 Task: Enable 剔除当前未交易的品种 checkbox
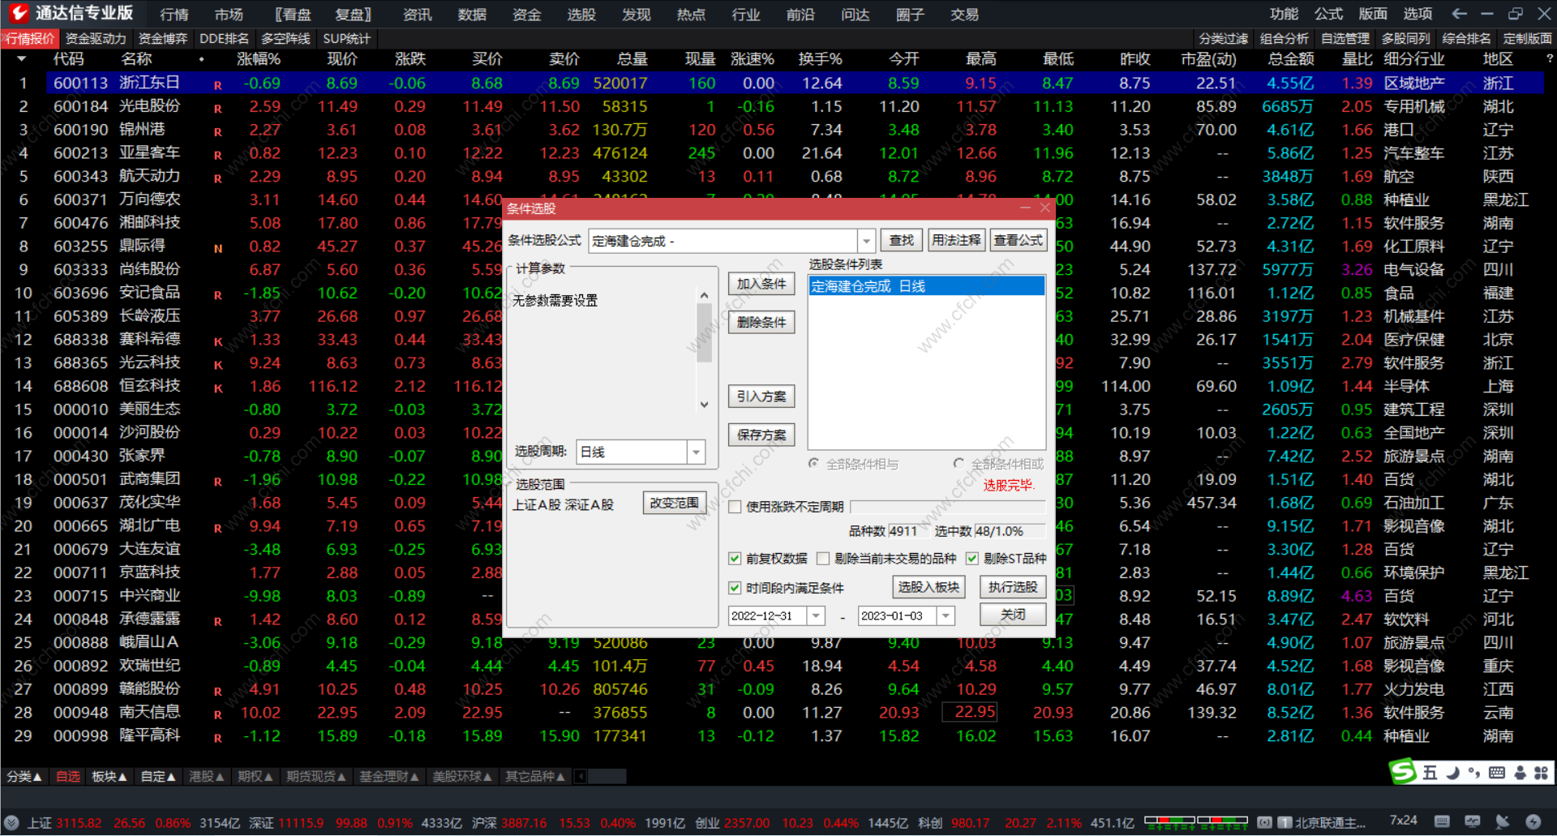(x=823, y=558)
